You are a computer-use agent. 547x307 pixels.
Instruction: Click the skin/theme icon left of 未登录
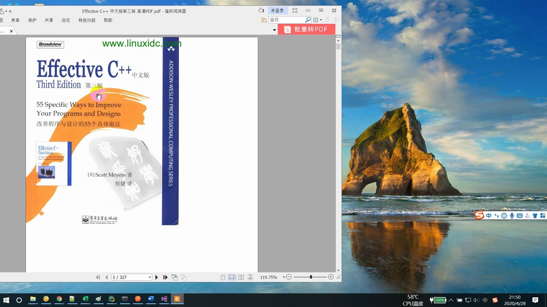(x=261, y=10)
